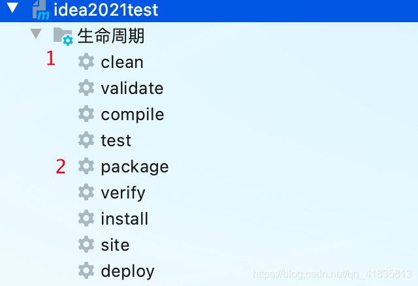
Task: Click gear icon beside clean goal
Action: 86,62
